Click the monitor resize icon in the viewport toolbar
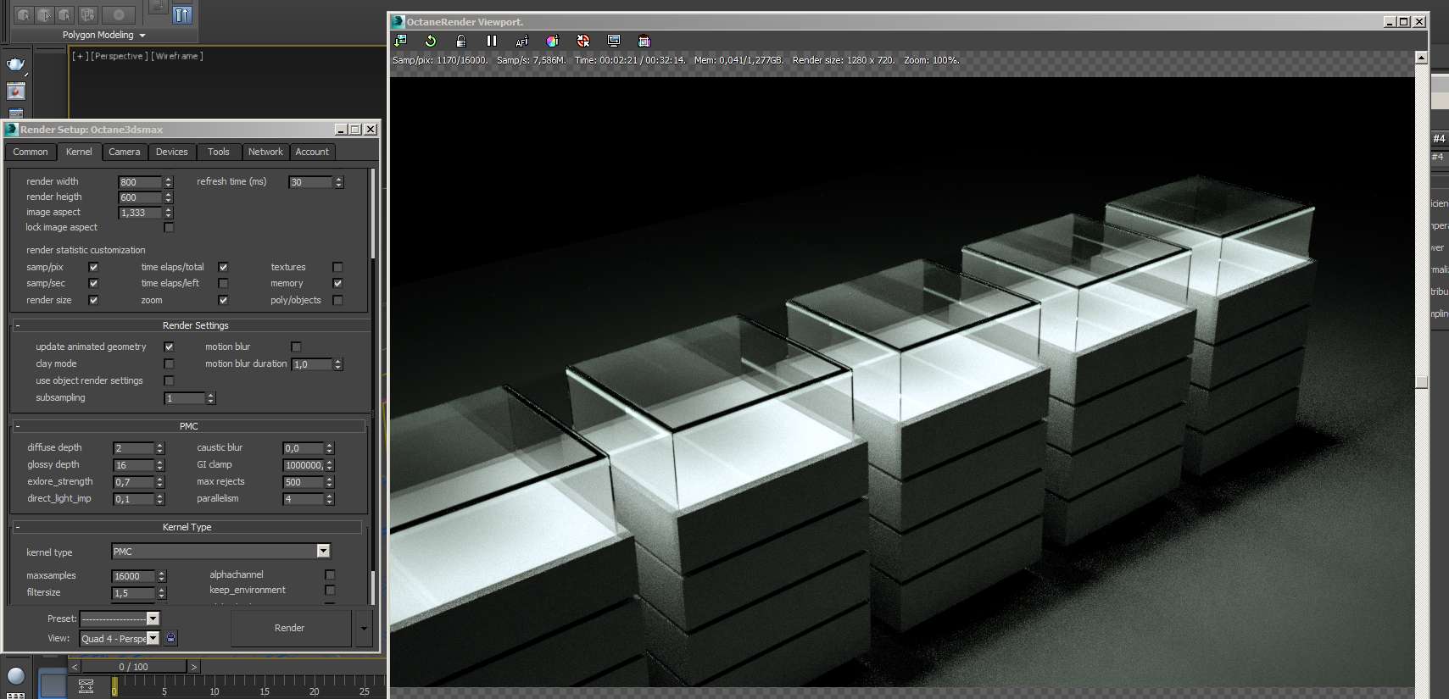The height and width of the screenshot is (699, 1449). click(x=614, y=41)
